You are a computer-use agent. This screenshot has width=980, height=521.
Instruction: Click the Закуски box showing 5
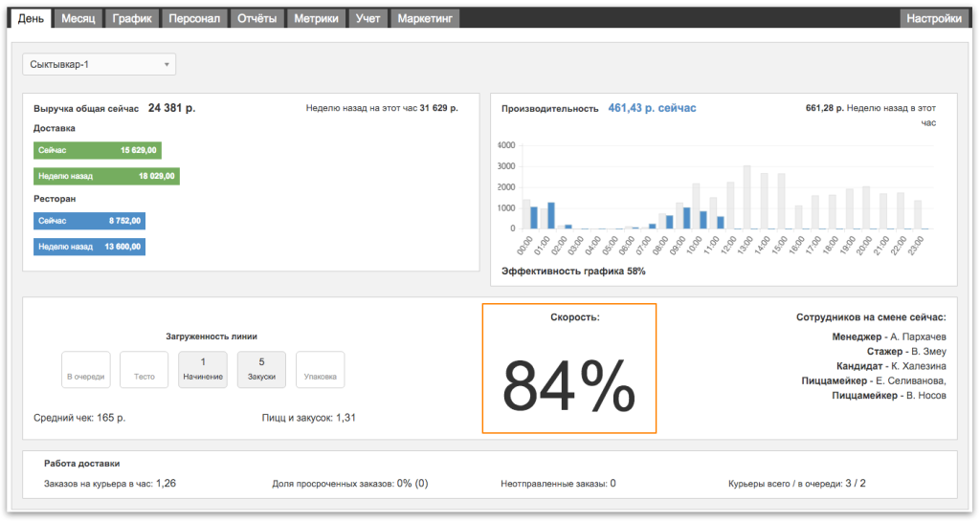coord(261,369)
